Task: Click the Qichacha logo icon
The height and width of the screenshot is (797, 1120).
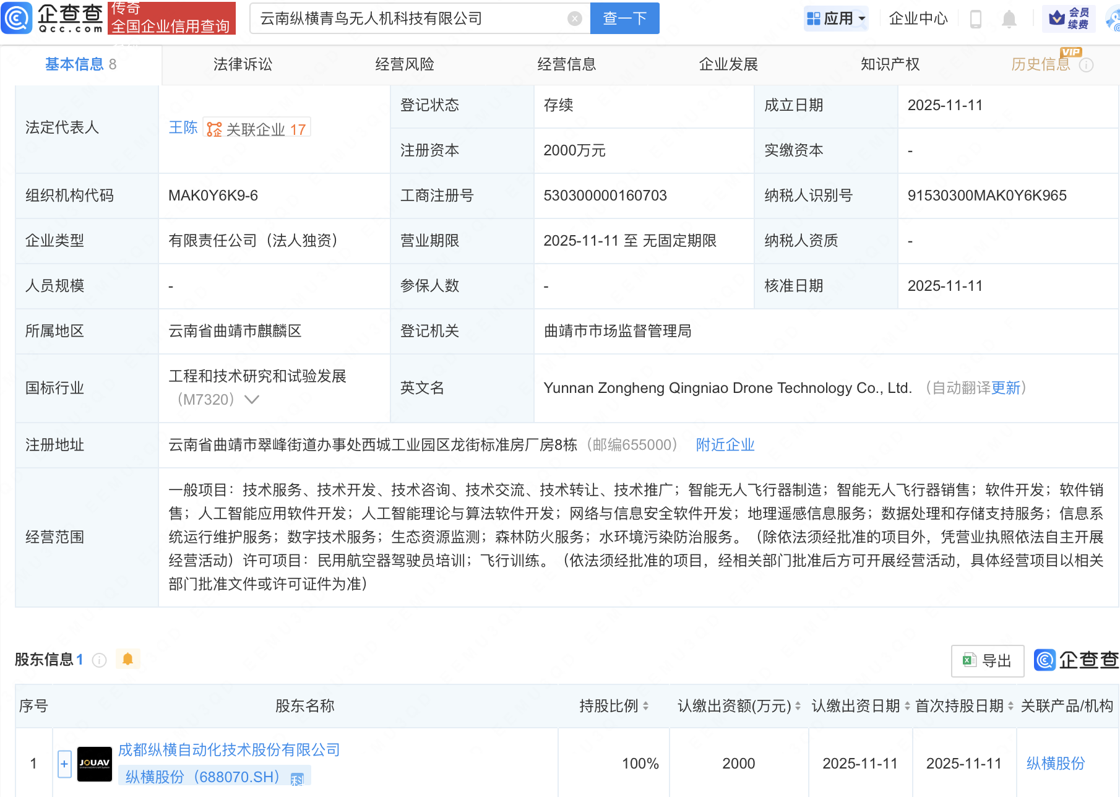Action: [x=17, y=18]
